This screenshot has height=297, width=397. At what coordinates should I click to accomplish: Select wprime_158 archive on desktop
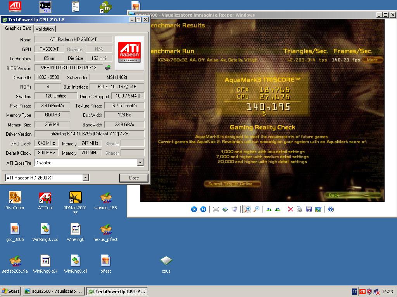[x=105, y=201]
